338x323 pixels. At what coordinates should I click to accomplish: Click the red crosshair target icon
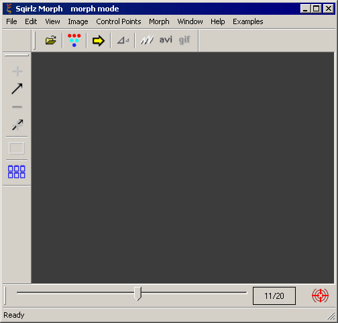click(320, 296)
